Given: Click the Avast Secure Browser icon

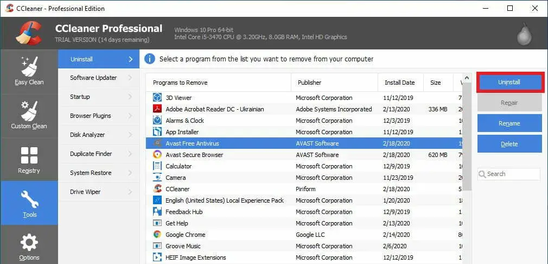Looking at the screenshot, I should tap(157, 155).
